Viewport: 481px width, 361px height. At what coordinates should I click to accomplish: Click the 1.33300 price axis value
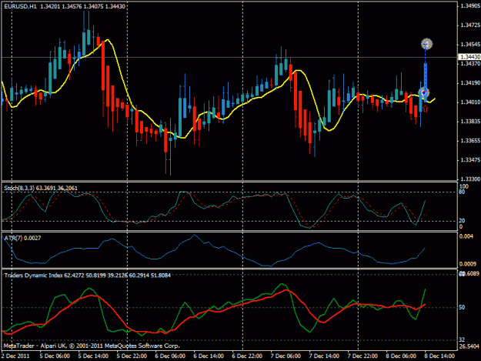coord(470,179)
